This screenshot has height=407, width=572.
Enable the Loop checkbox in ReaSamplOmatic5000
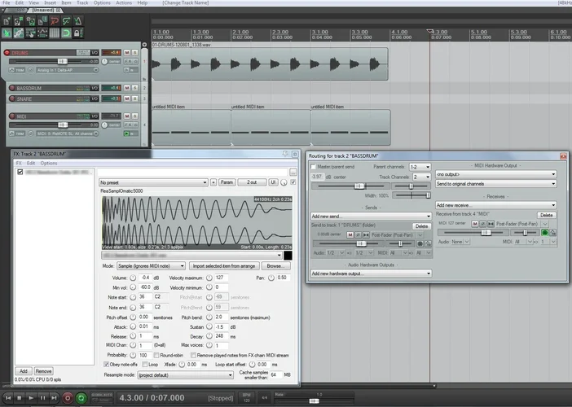[145, 365]
